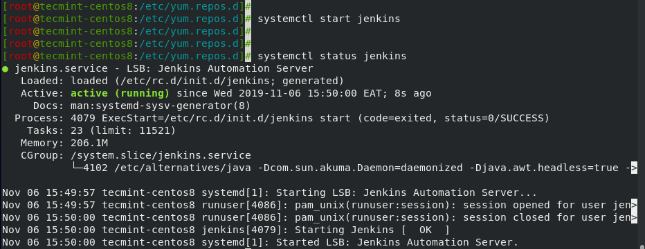Click the 'systemctl status jenkins' command text
The image size is (645, 249).
[332, 56]
